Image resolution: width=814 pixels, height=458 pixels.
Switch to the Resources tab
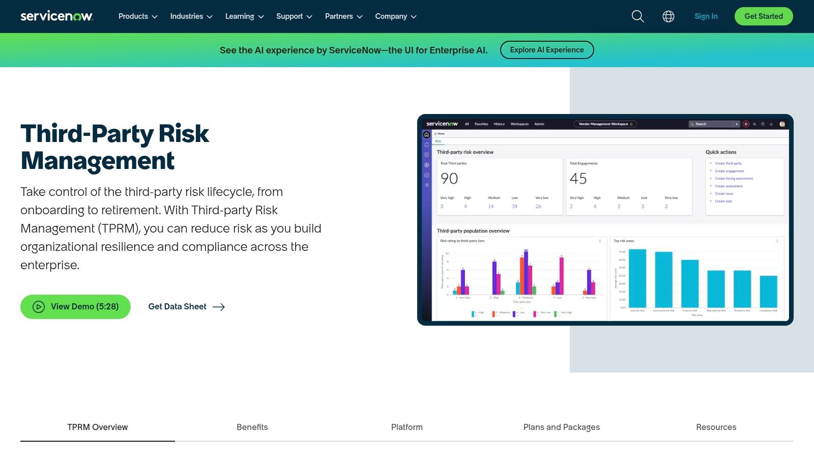pyautogui.click(x=716, y=427)
